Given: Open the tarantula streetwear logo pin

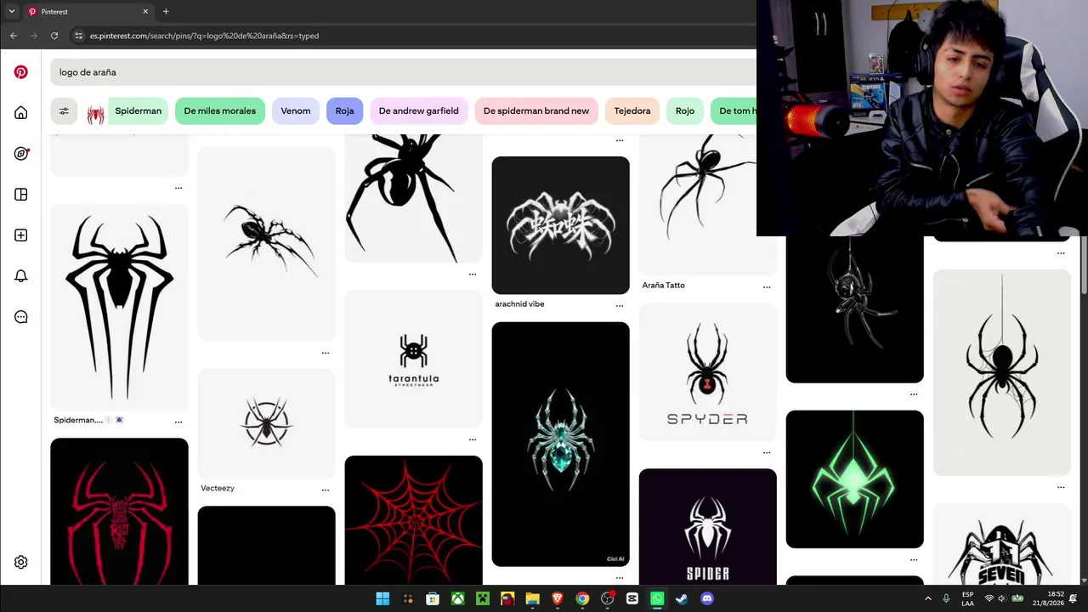Looking at the screenshot, I should pos(413,359).
